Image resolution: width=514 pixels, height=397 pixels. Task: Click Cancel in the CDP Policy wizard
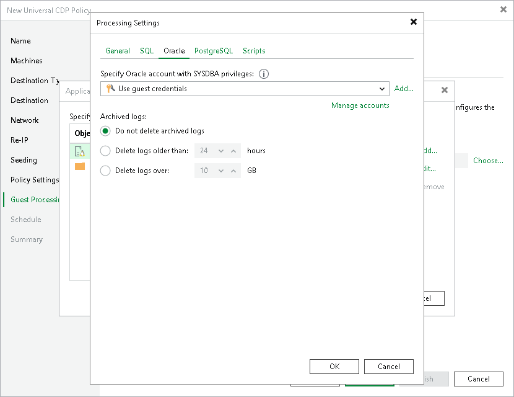478,379
